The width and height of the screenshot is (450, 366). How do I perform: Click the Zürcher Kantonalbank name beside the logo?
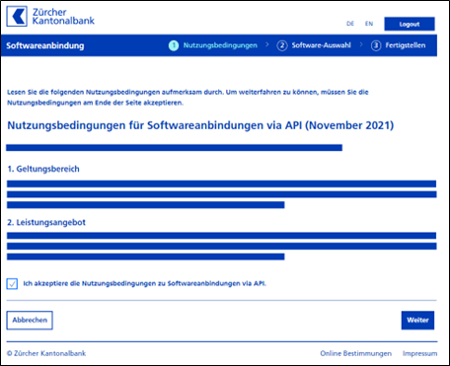tap(63, 17)
